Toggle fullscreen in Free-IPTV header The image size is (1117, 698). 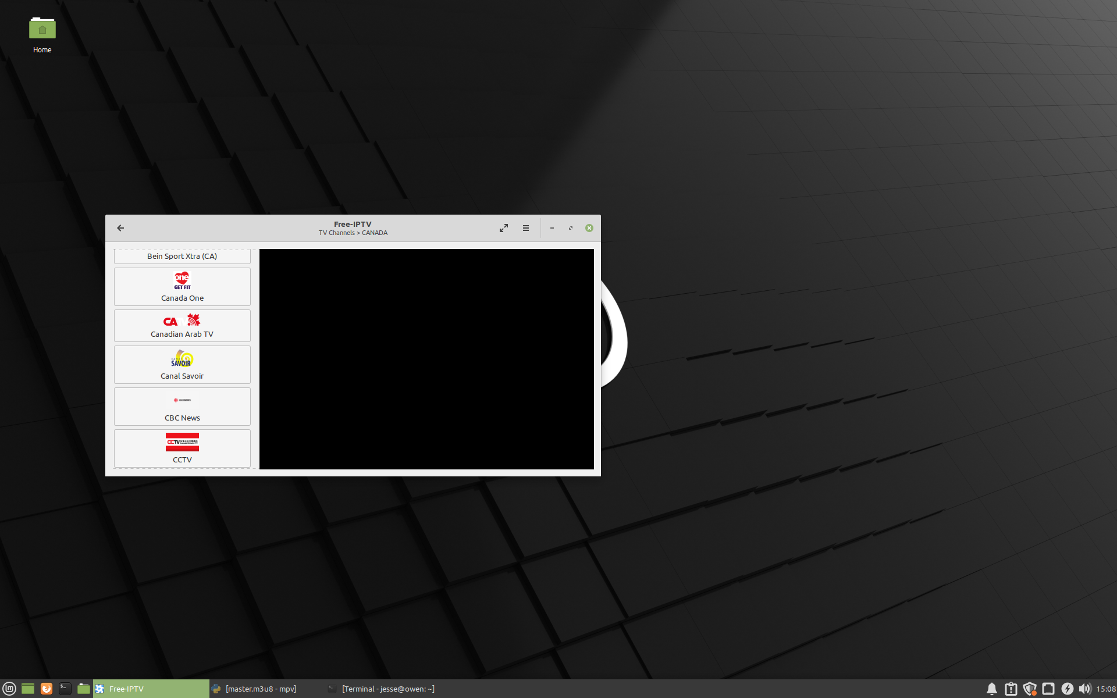[504, 228]
